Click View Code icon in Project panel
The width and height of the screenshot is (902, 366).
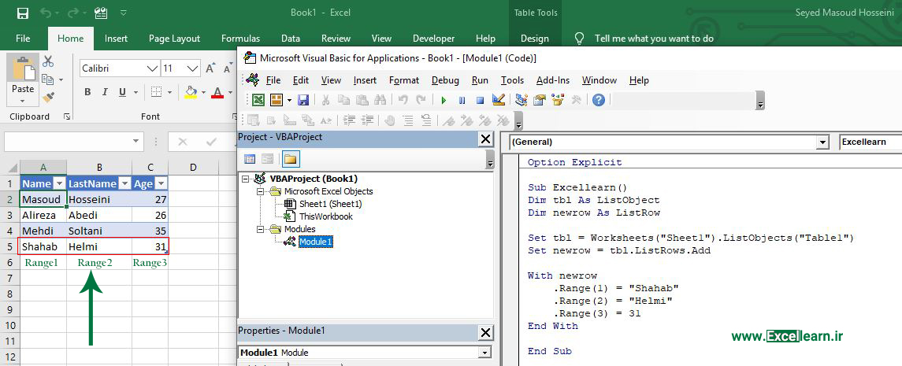(x=250, y=159)
